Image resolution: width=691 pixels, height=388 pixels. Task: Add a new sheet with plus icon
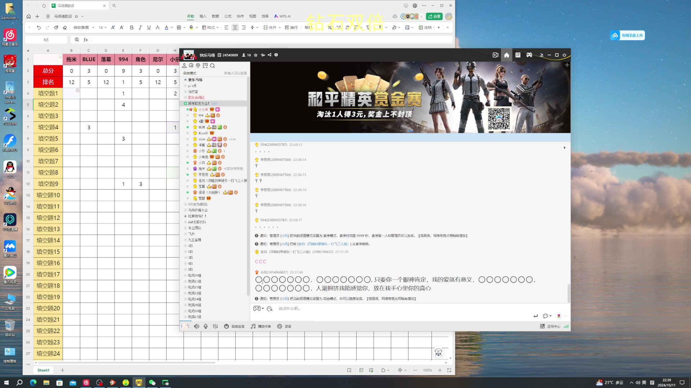63,370
